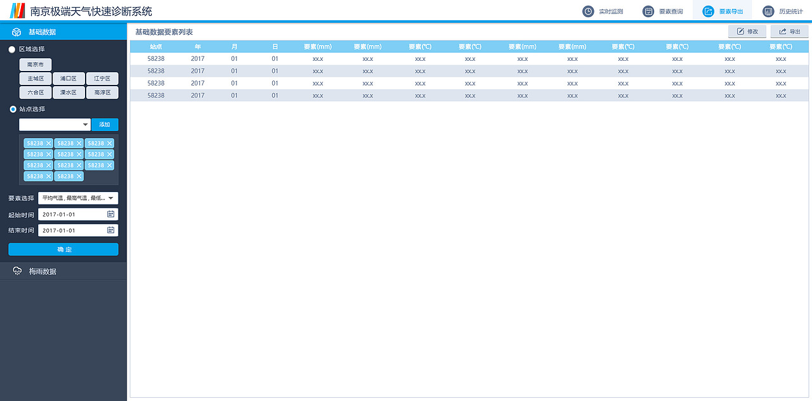Viewport: 812px width, 401px height.
Task: Open the 基础数据 sidebar section
Action: coord(63,32)
